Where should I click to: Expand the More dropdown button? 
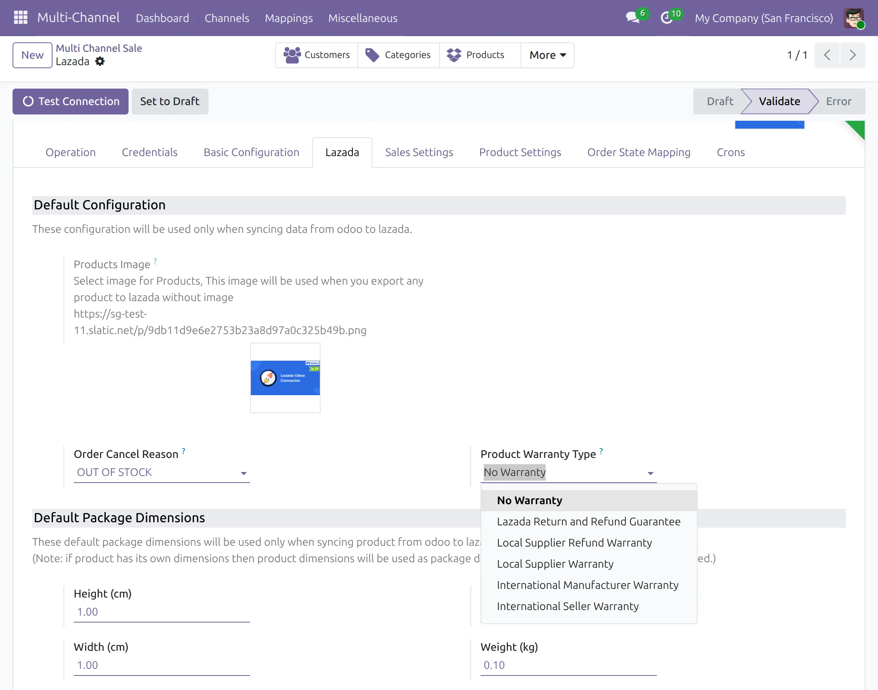click(x=547, y=55)
